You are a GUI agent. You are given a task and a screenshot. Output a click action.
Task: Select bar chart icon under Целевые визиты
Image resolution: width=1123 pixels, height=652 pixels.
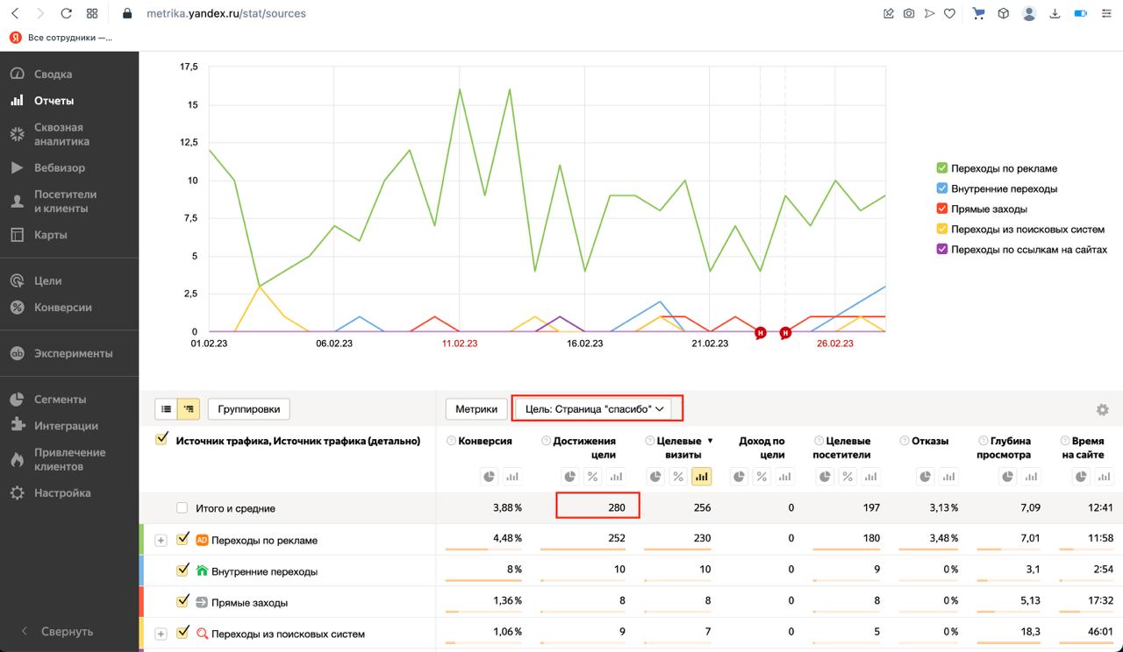pos(701,477)
